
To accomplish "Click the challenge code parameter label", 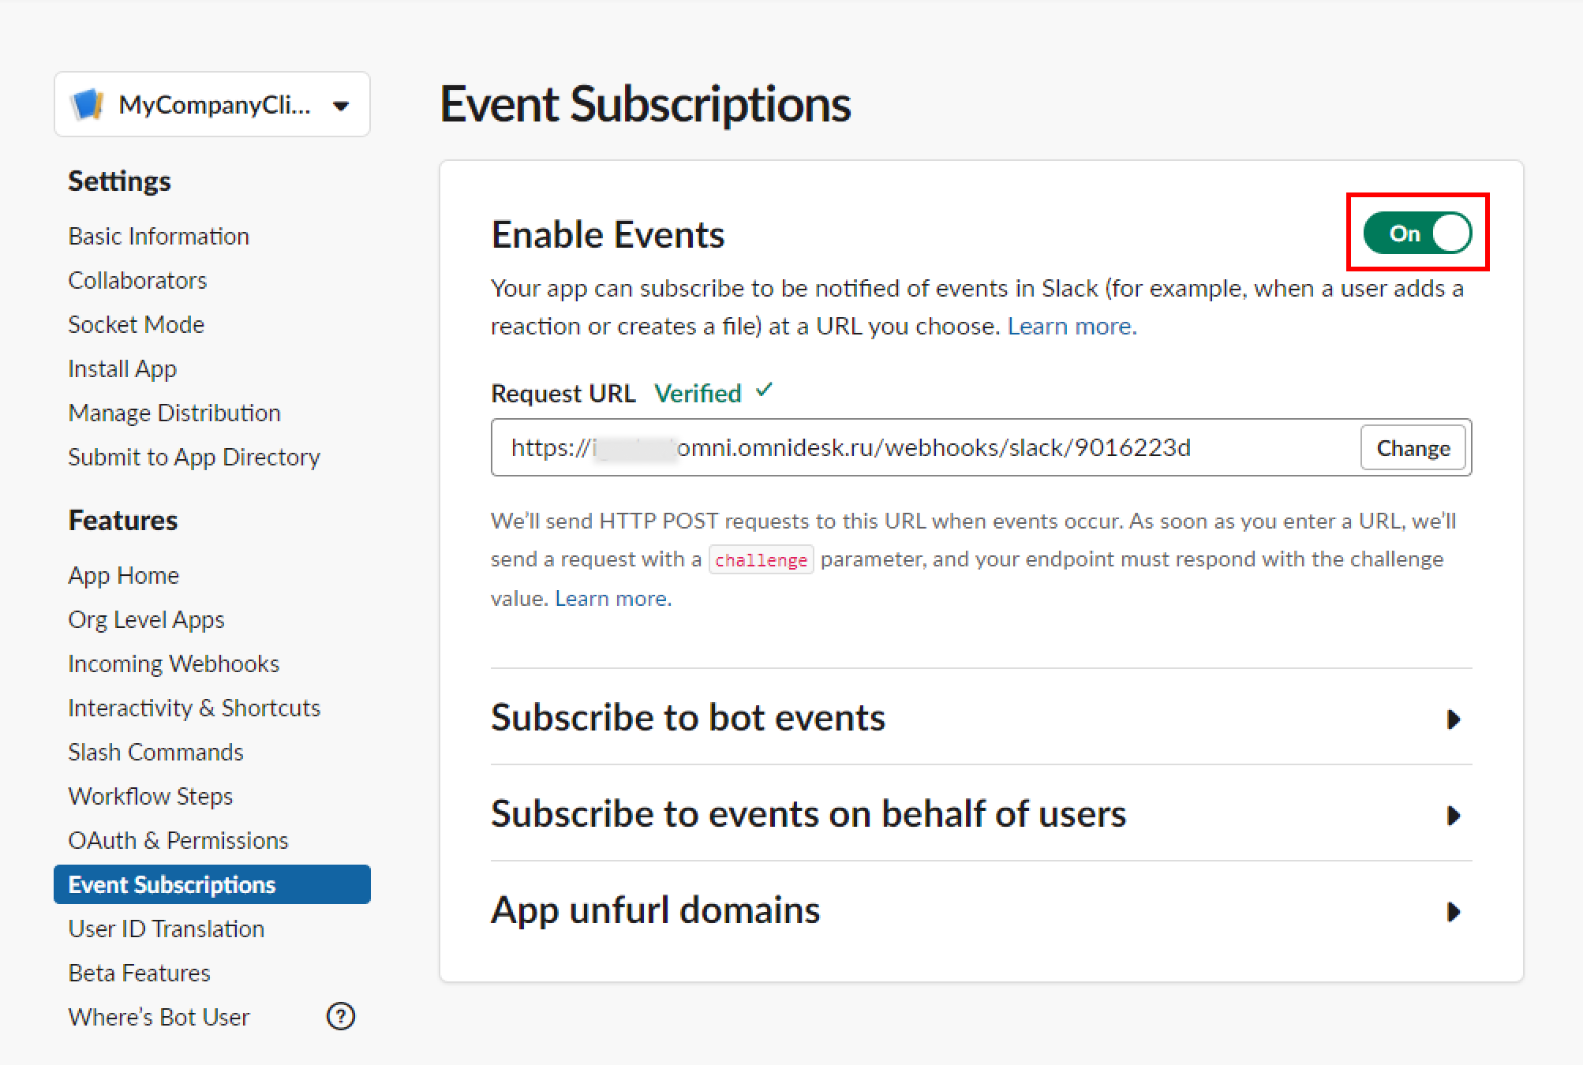I will pyautogui.click(x=761, y=559).
